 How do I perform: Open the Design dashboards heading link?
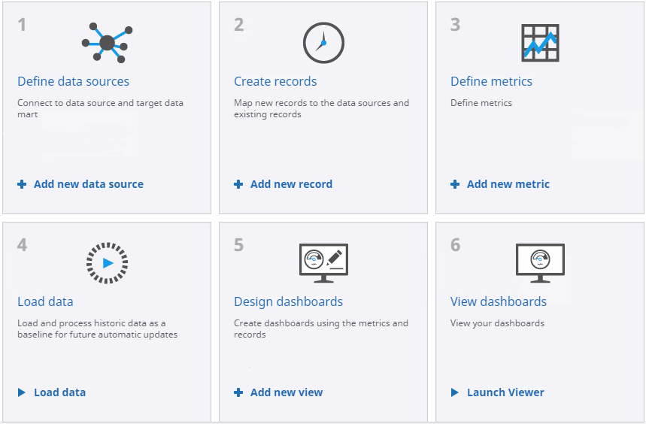coord(288,301)
